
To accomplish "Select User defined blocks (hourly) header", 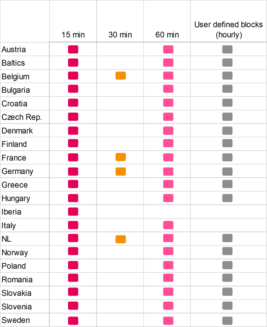I will point(228,30).
